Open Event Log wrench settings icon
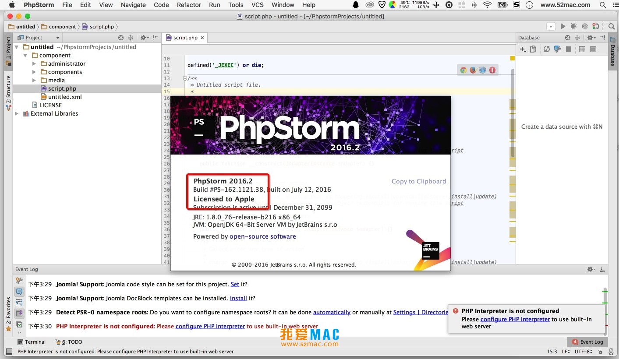619x359 pixels. pyautogui.click(x=19, y=280)
